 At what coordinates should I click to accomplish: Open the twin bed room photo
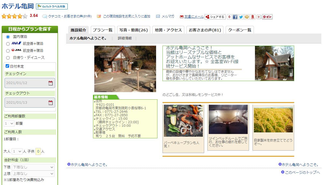coord(228,119)
